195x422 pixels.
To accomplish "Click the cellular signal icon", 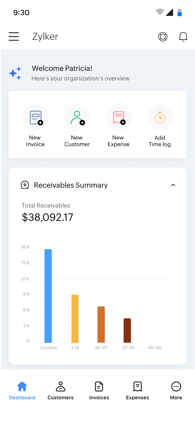I will [169, 12].
